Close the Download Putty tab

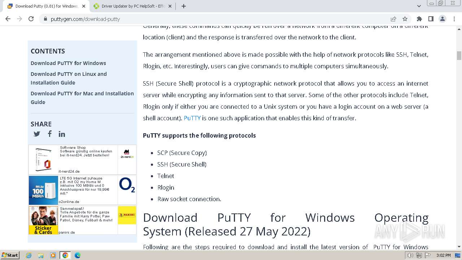pyautogui.click(x=84, y=6)
